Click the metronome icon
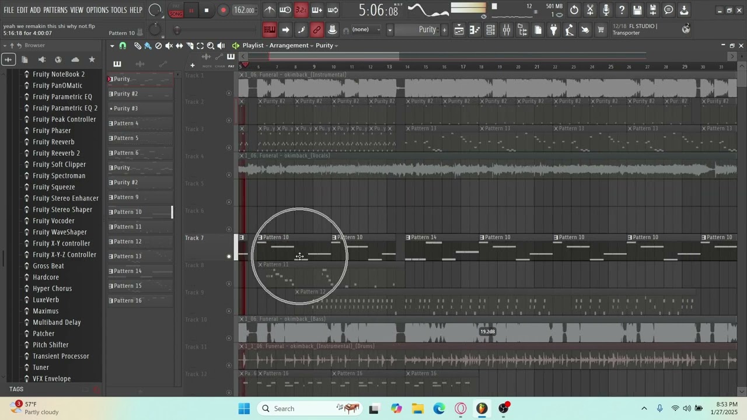The width and height of the screenshot is (747, 420). tap(270, 10)
